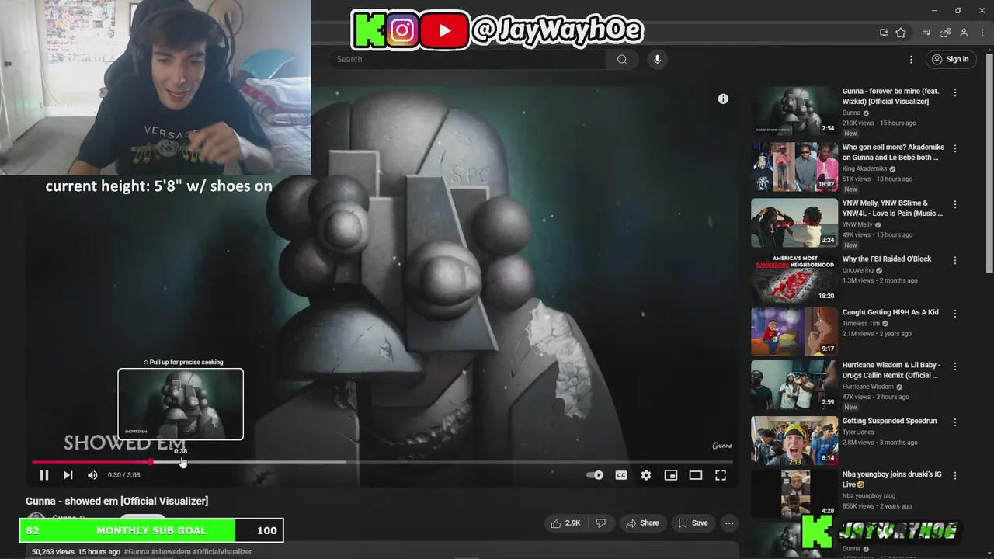Open the King Akademiks channel name
Screen dimensions: 994x559
tap(864, 168)
